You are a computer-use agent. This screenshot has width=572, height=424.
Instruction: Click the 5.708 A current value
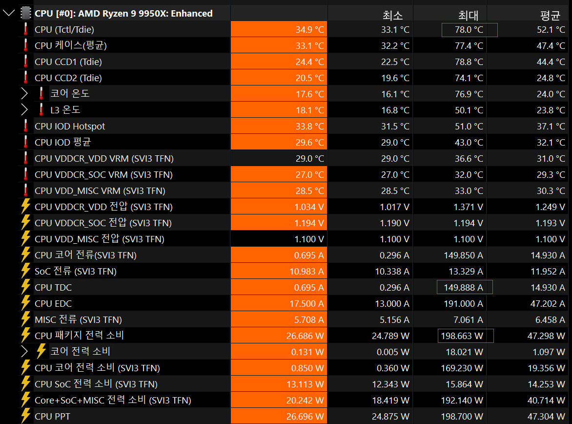309,319
